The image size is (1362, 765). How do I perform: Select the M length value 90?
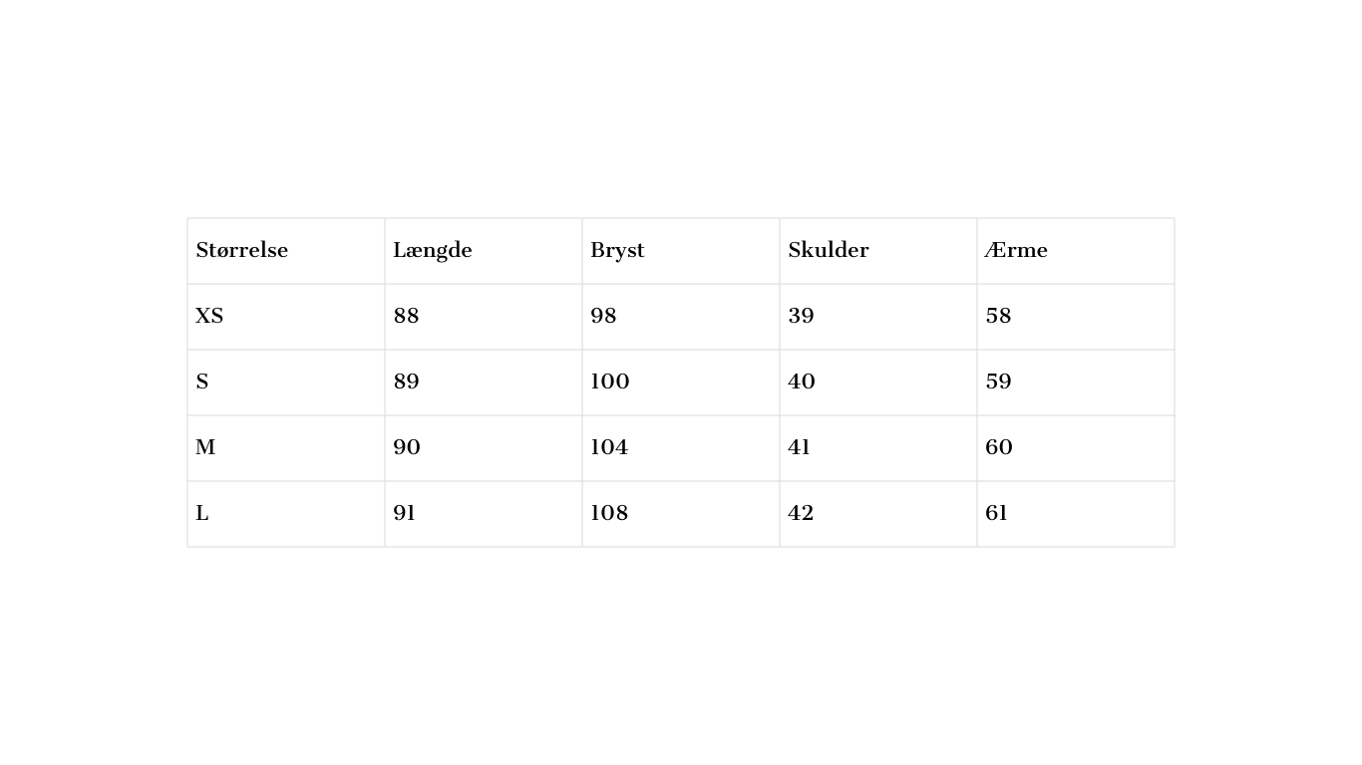(407, 448)
